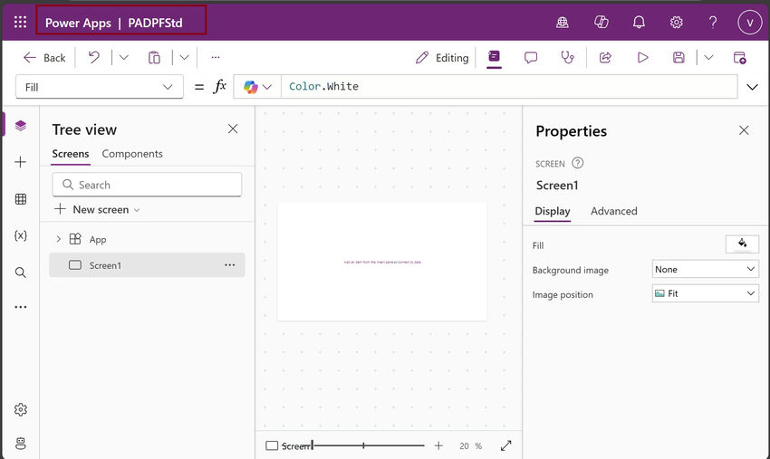This screenshot has width=770, height=459.
Task: Preview the app with Play button
Action: click(642, 57)
